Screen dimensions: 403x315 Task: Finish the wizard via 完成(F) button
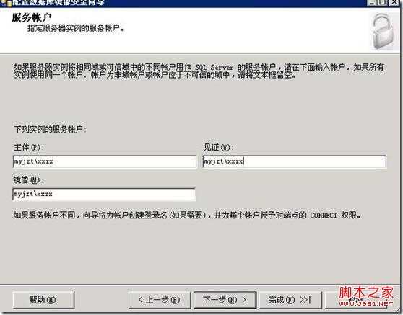(290, 300)
